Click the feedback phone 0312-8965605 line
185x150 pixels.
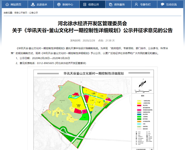pos(51,63)
